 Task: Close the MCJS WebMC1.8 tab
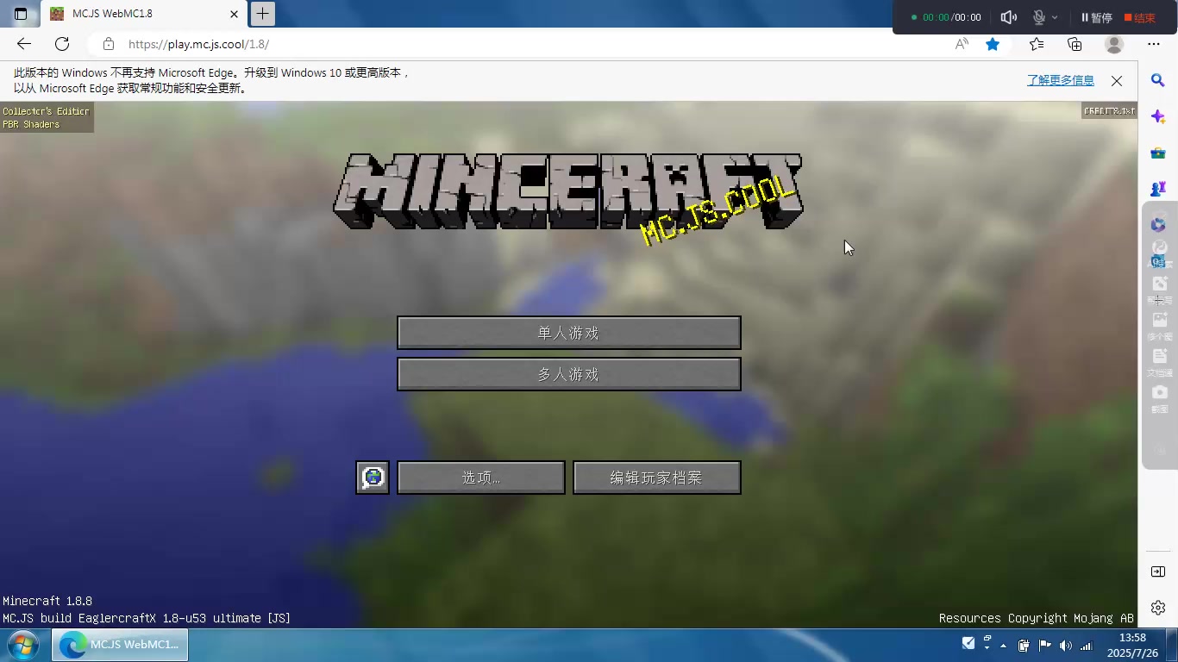[x=234, y=14]
